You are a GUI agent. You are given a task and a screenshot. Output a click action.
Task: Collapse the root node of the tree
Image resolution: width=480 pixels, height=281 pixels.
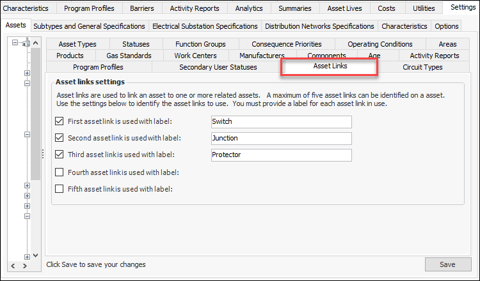click(15, 43)
